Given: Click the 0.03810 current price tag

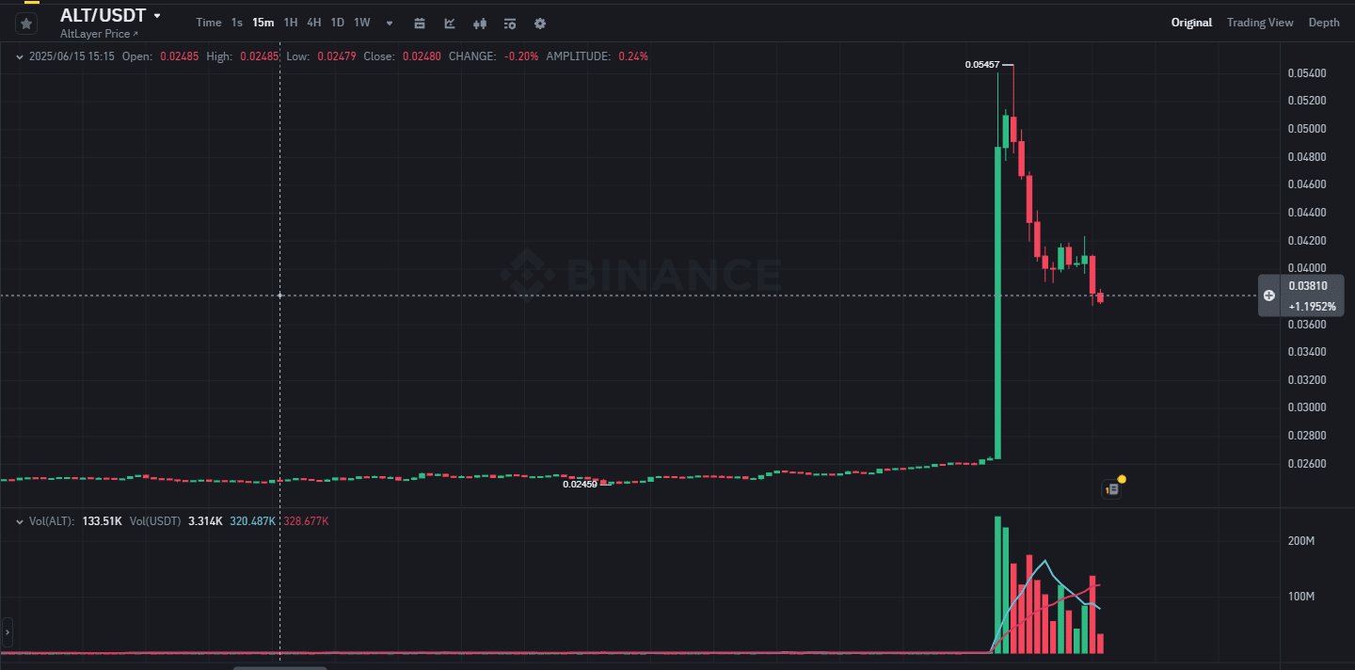Looking at the screenshot, I should [x=1308, y=286].
